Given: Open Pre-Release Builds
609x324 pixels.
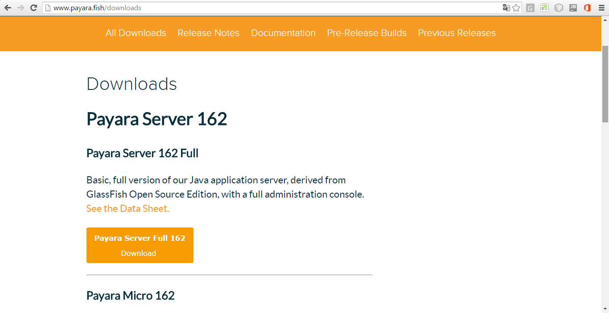Looking at the screenshot, I should pos(366,32).
